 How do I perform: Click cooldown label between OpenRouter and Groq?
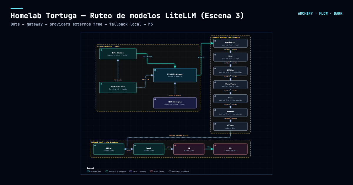[230, 49]
